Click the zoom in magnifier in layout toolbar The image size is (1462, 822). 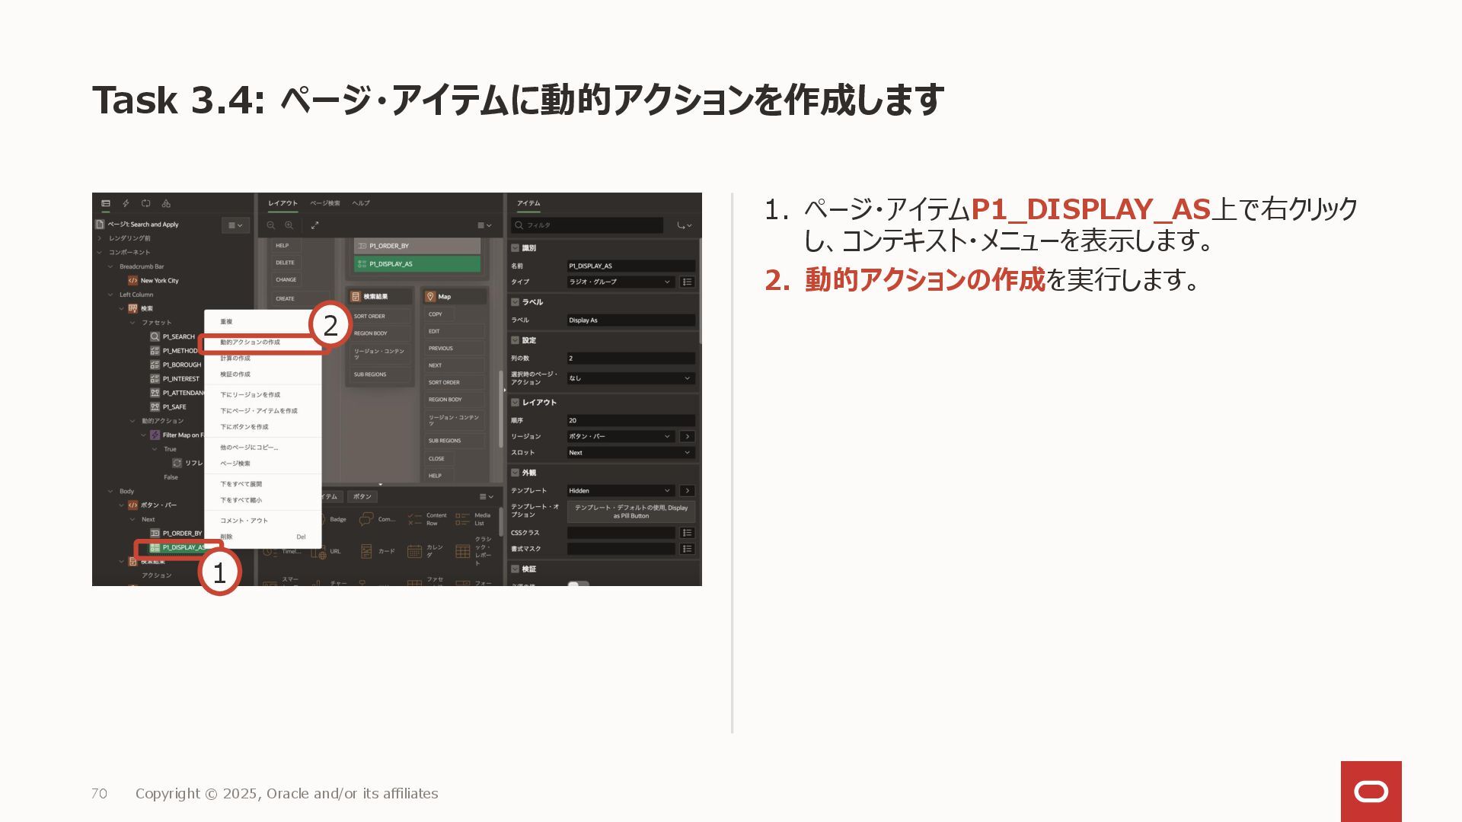point(289,225)
